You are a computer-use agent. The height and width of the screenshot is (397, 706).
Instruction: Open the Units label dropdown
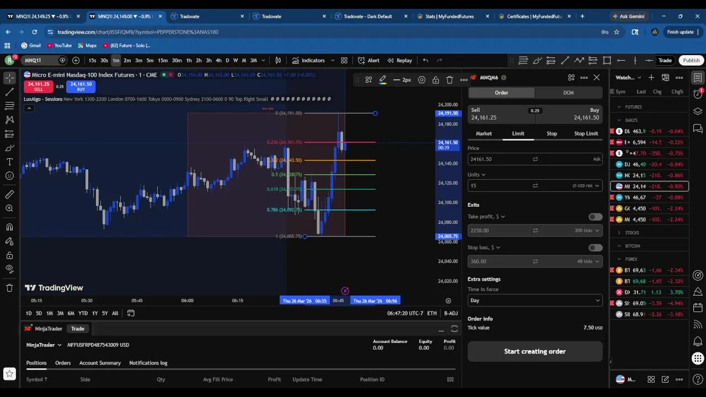[477, 175]
